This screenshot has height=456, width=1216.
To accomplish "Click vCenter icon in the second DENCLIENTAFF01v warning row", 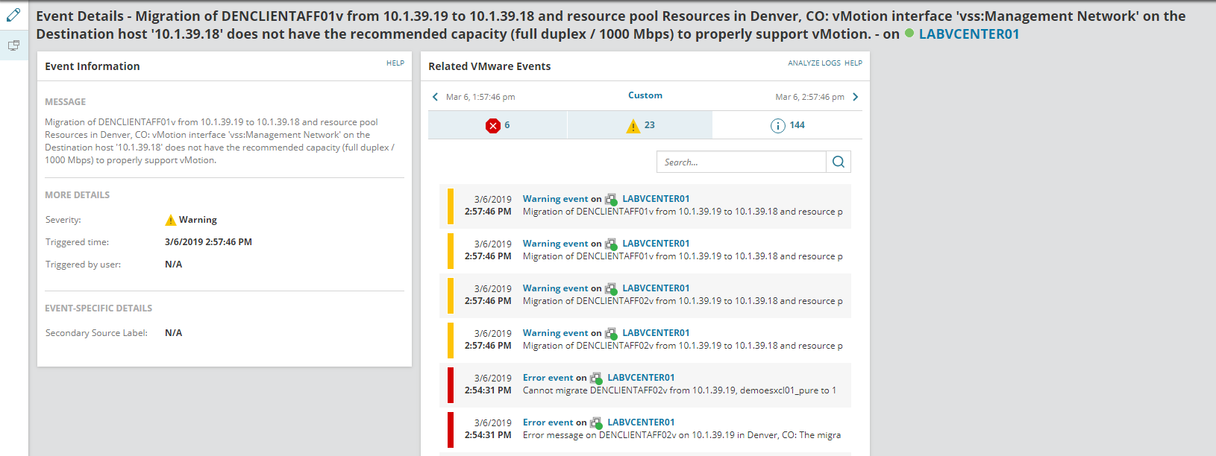I will (x=611, y=244).
